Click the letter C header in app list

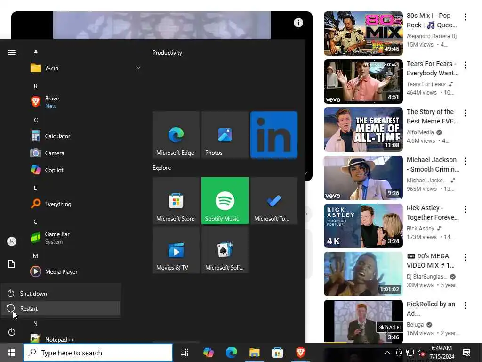coord(36,120)
